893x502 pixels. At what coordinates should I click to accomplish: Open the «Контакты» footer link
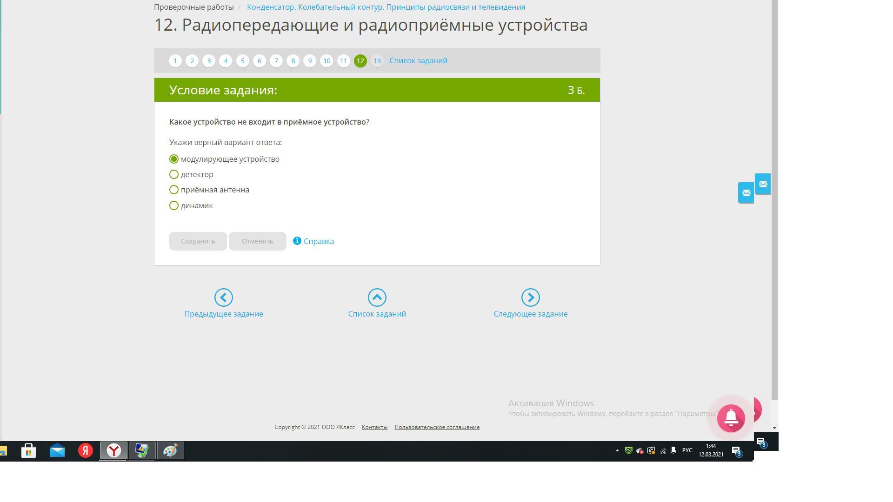click(x=374, y=427)
